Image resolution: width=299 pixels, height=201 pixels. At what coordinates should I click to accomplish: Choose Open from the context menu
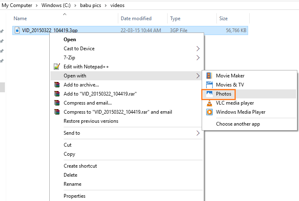tap(127, 40)
